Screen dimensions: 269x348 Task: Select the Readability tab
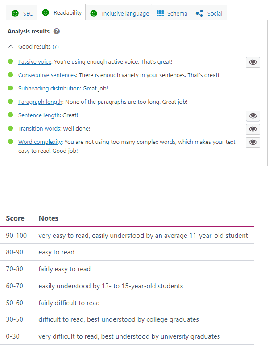point(61,12)
